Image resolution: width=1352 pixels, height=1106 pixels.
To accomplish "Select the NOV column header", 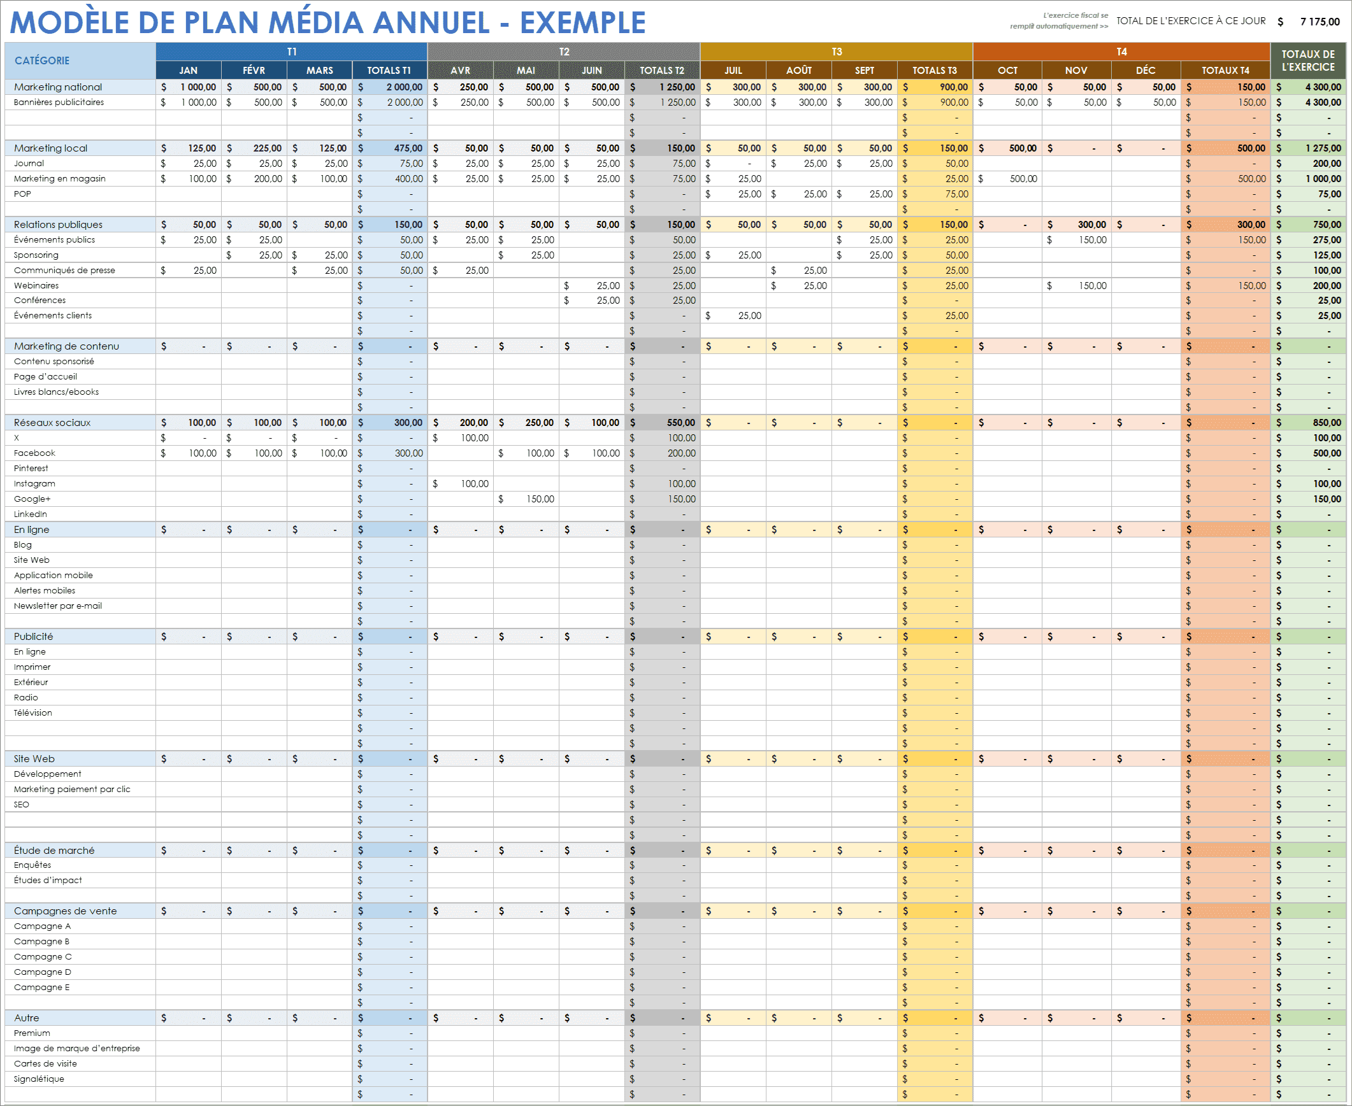I will tap(1077, 70).
